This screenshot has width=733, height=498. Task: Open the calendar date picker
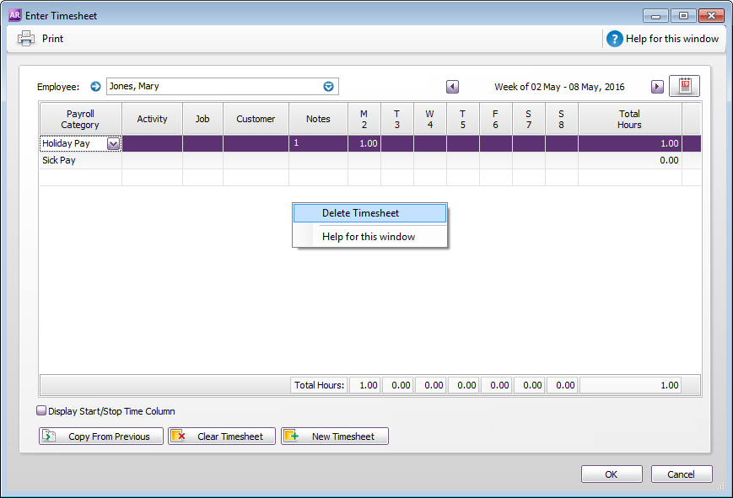click(684, 86)
